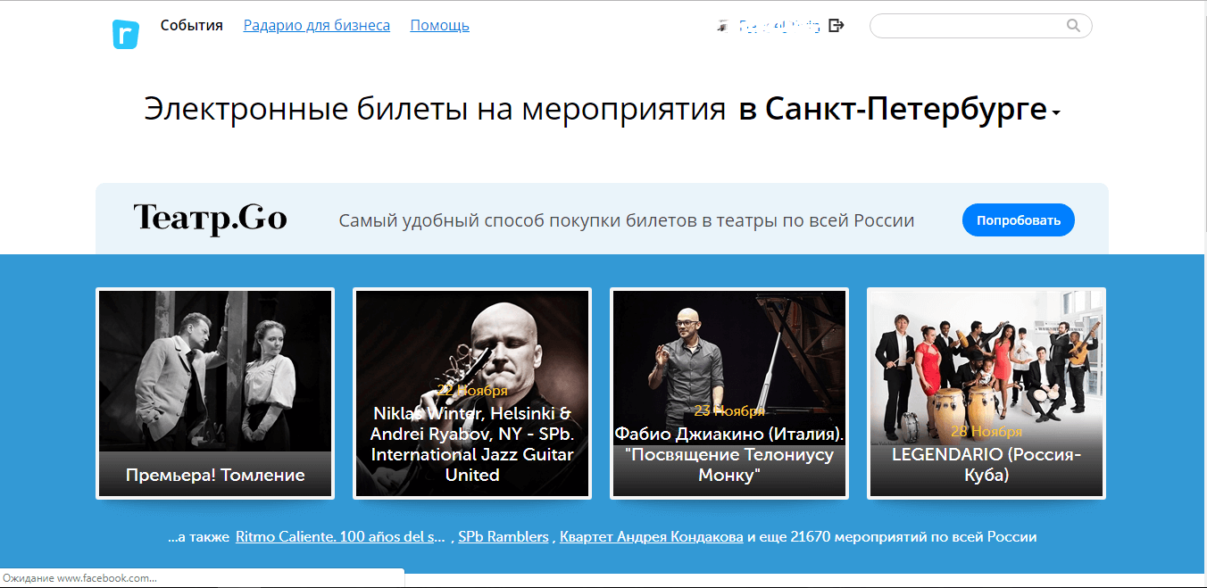Viewport: 1207px width, 588px height.
Task: Click inside the search input field
Action: (980, 26)
